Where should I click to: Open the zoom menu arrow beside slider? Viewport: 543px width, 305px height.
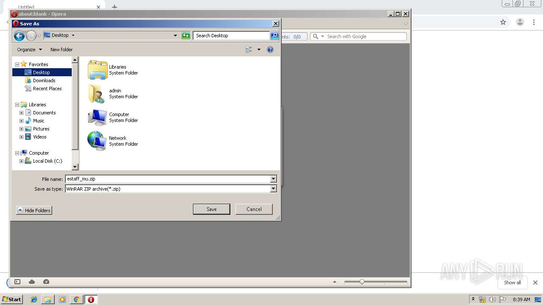(x=335, y=282)
